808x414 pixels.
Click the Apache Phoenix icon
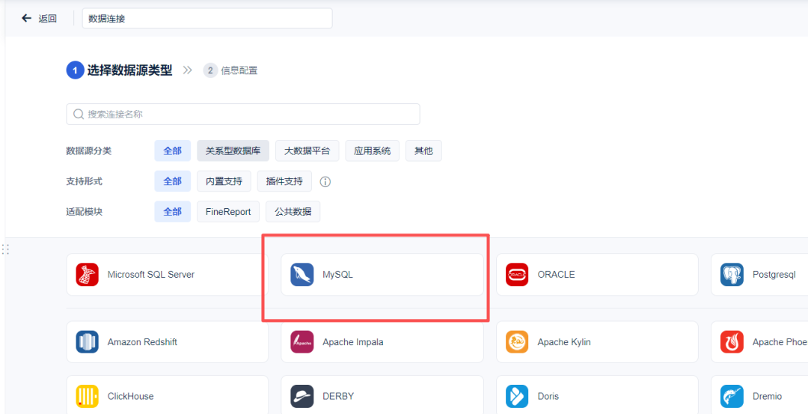pyautogui.click(x=732, y=342)
